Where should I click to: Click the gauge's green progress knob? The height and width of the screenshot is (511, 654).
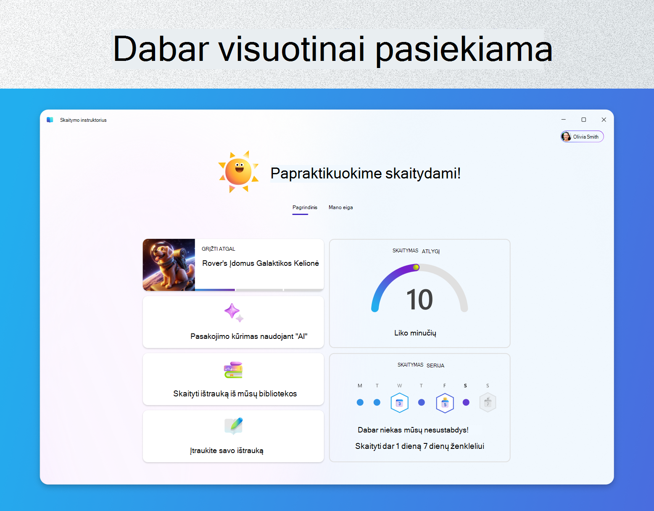tap(416, 267)
